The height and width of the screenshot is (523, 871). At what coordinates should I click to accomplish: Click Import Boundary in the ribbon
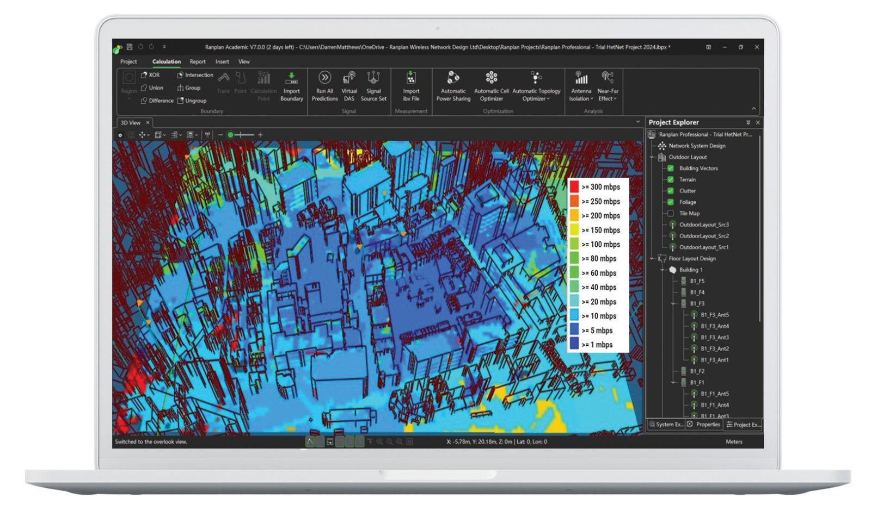pyautogui.click(x=291, y=87)
